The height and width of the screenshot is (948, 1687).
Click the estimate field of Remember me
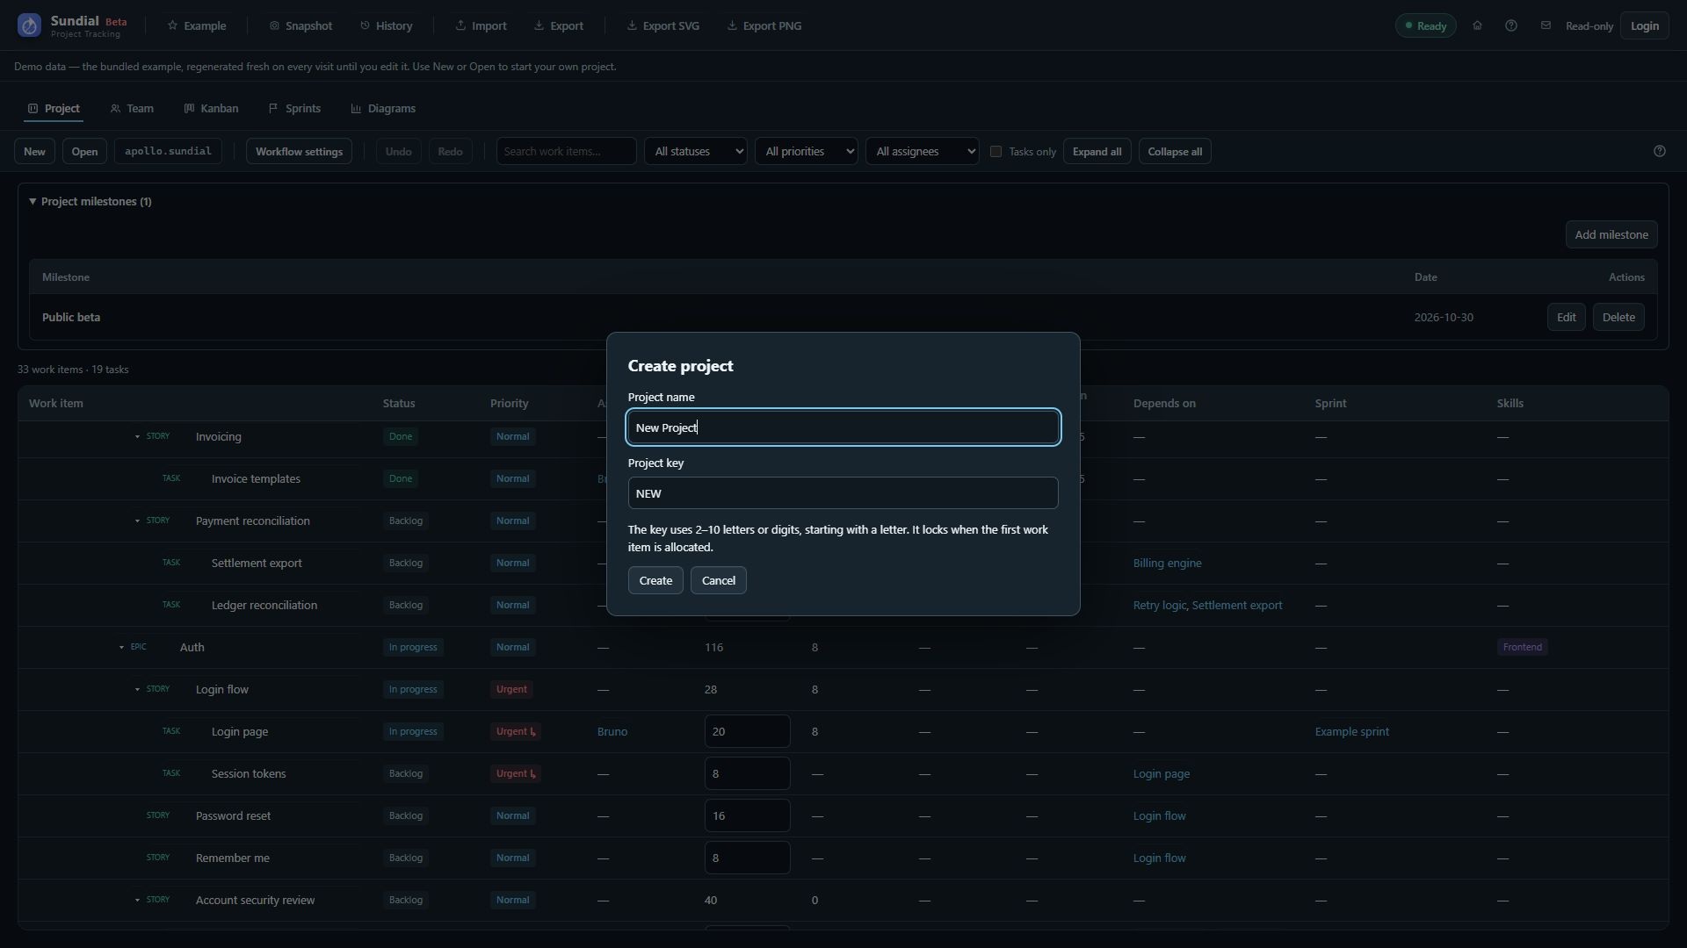(x=748, y=858)
